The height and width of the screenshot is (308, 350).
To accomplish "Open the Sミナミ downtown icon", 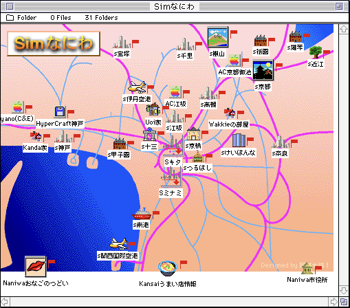I will (171, 177).
